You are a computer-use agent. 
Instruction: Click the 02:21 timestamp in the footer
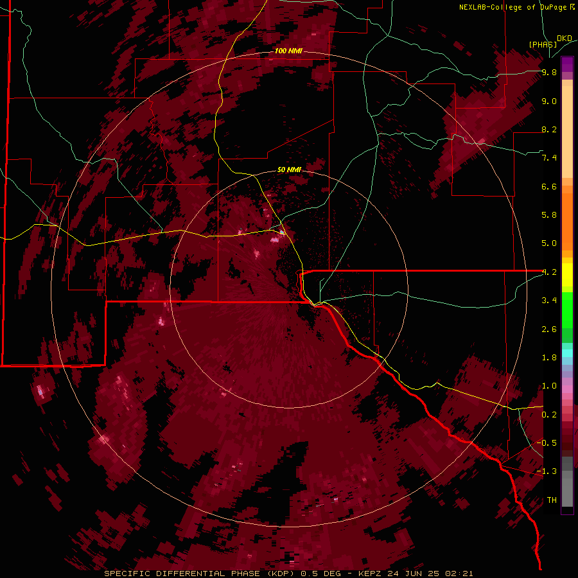pos(459,574)
